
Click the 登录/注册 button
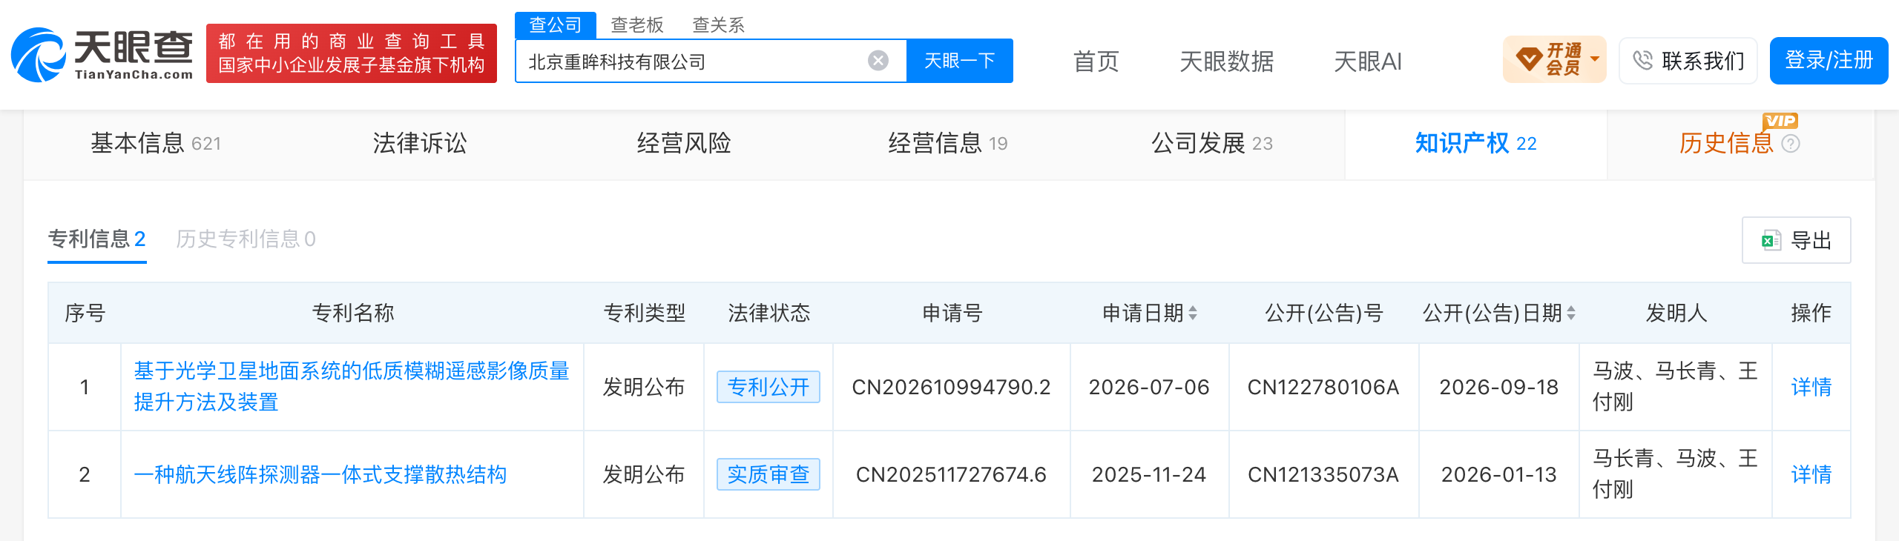point(1829,61)
